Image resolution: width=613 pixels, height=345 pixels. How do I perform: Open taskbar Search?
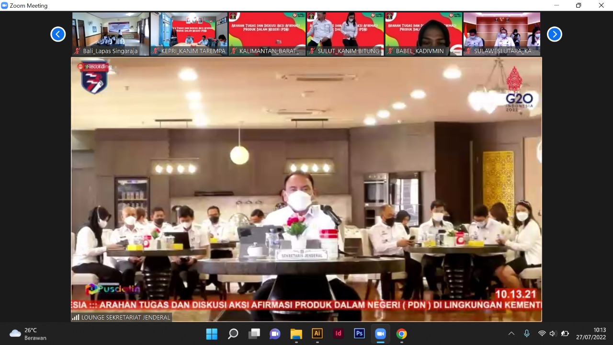click(x=233, y=333)
